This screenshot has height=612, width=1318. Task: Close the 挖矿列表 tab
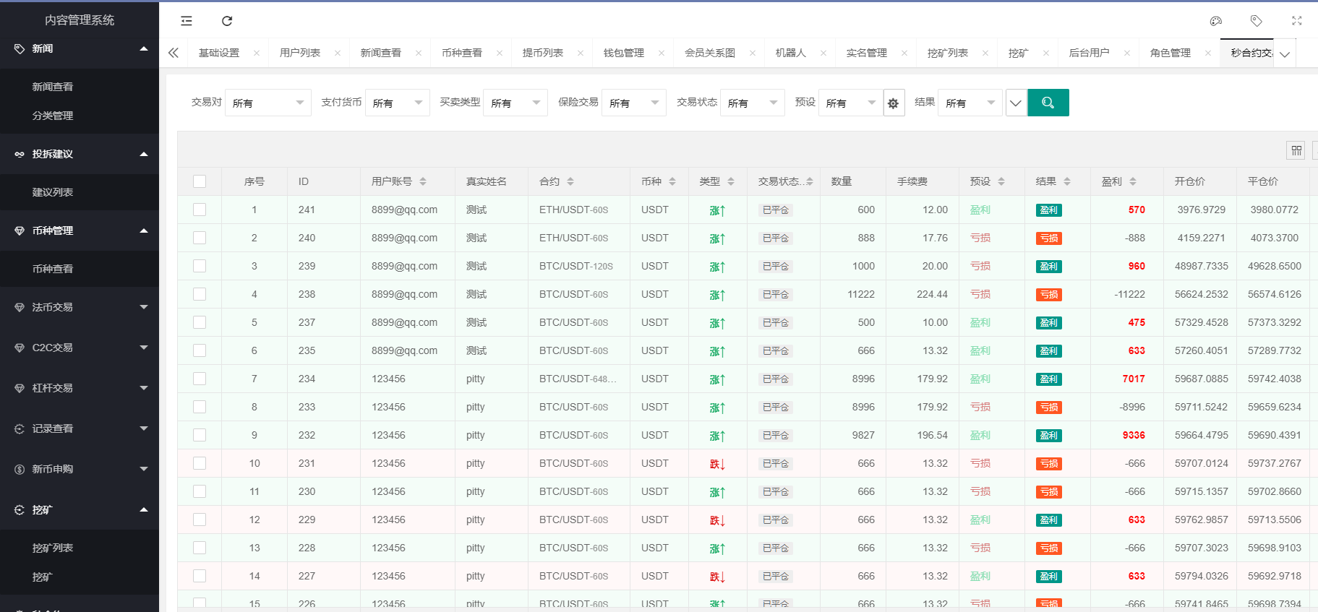(x=985, y=53)
